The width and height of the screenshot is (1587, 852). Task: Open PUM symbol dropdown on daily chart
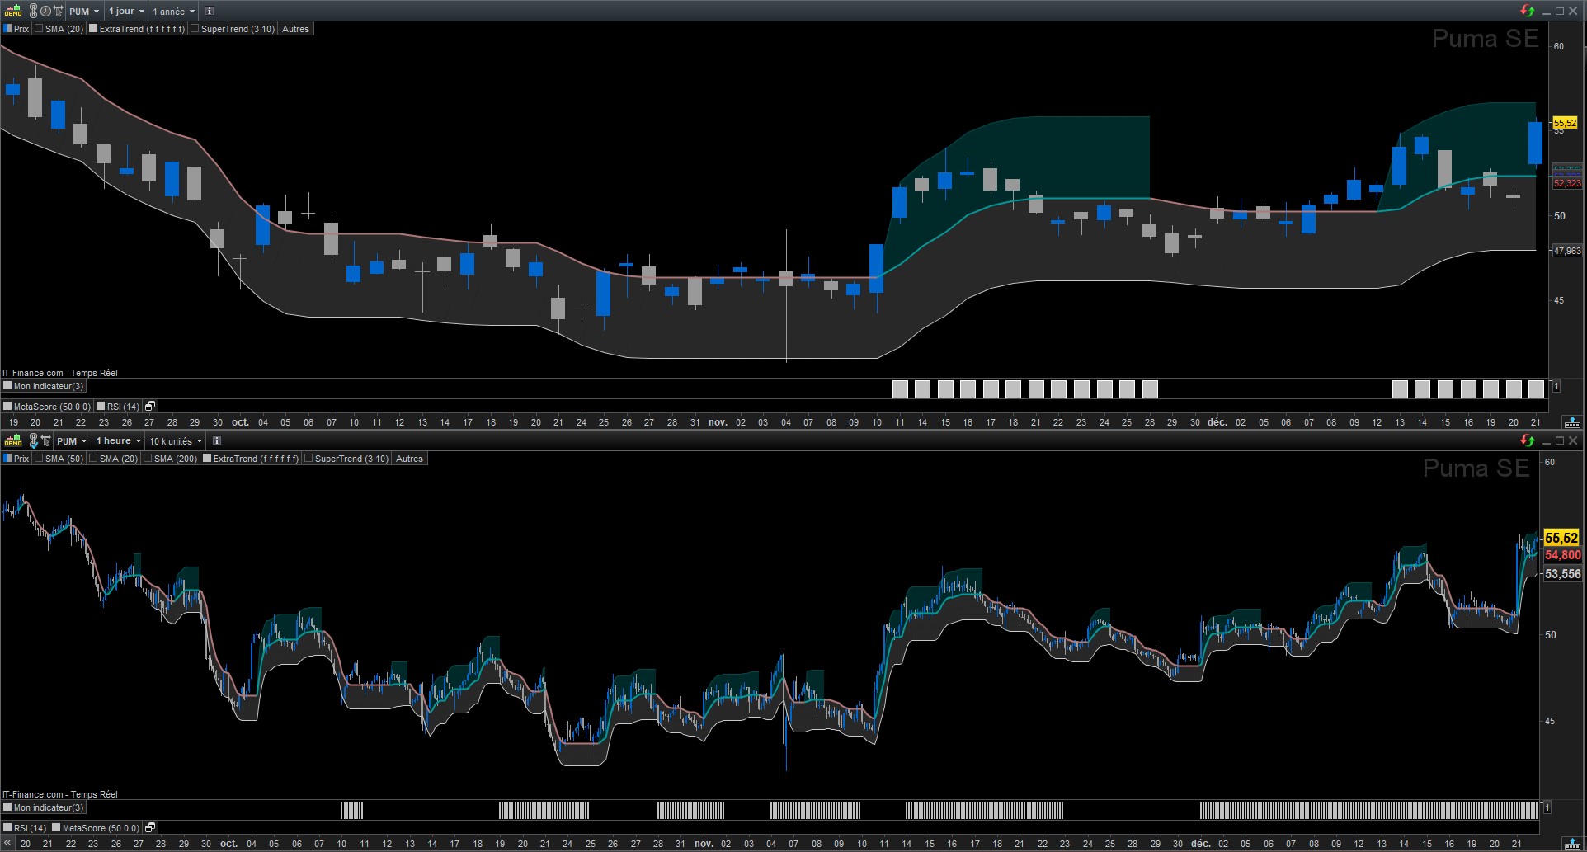point(84,12)
